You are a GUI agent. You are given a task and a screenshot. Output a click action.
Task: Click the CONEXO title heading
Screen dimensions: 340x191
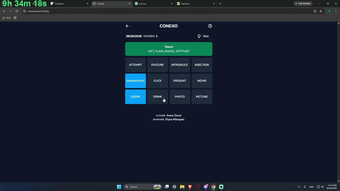169,26
